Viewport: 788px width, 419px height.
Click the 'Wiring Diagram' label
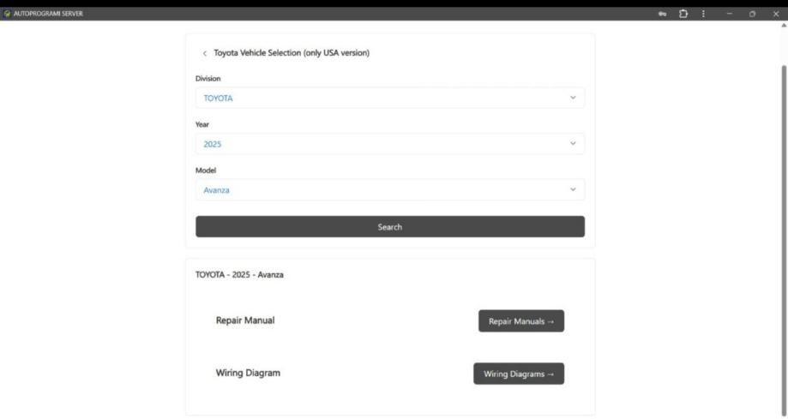(x=248, y=373)
